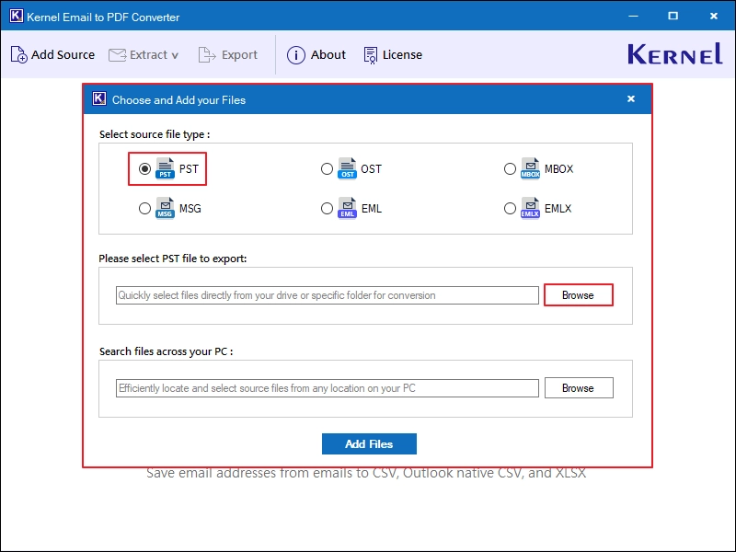Screen dimensions: 736x552
Task: Click the MBOX file type icon
Action: click(x=531, y=168)
